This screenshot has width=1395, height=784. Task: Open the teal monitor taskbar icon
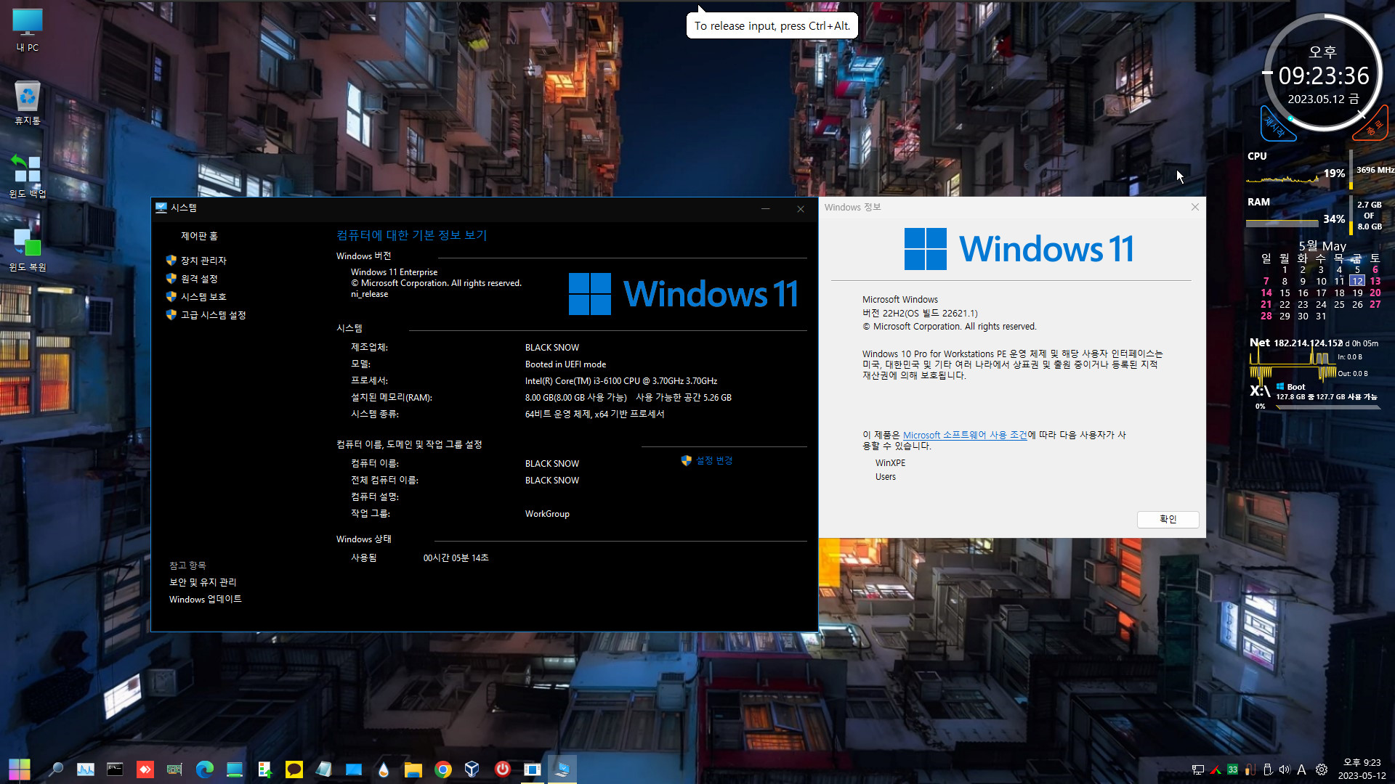235,769
